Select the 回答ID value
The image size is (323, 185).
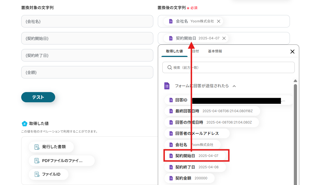pyautogui.click(x=229, y=100)
